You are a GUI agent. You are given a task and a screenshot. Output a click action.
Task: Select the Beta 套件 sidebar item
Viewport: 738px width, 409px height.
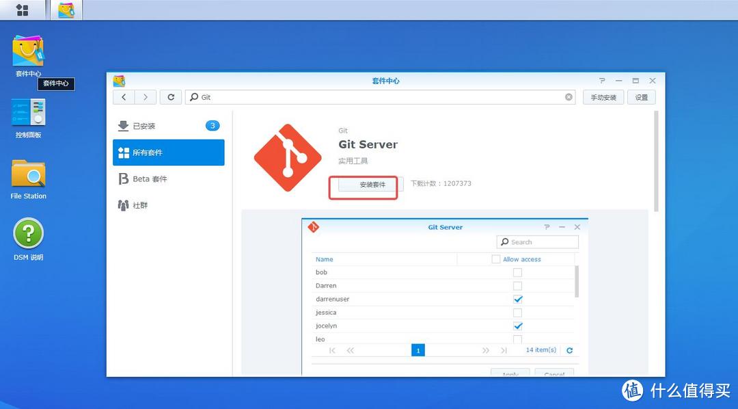(x=169, y=179)
